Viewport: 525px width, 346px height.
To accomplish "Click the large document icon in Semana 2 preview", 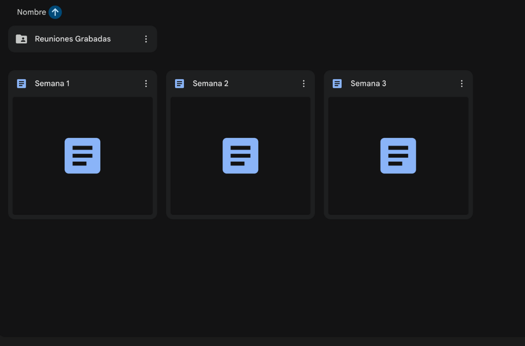I will (x=240, y=156).
